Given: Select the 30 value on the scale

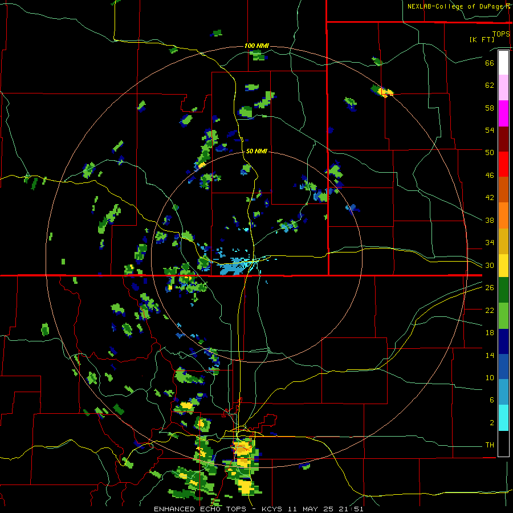Looking at the screenshot, I should [x=490, y=265].
